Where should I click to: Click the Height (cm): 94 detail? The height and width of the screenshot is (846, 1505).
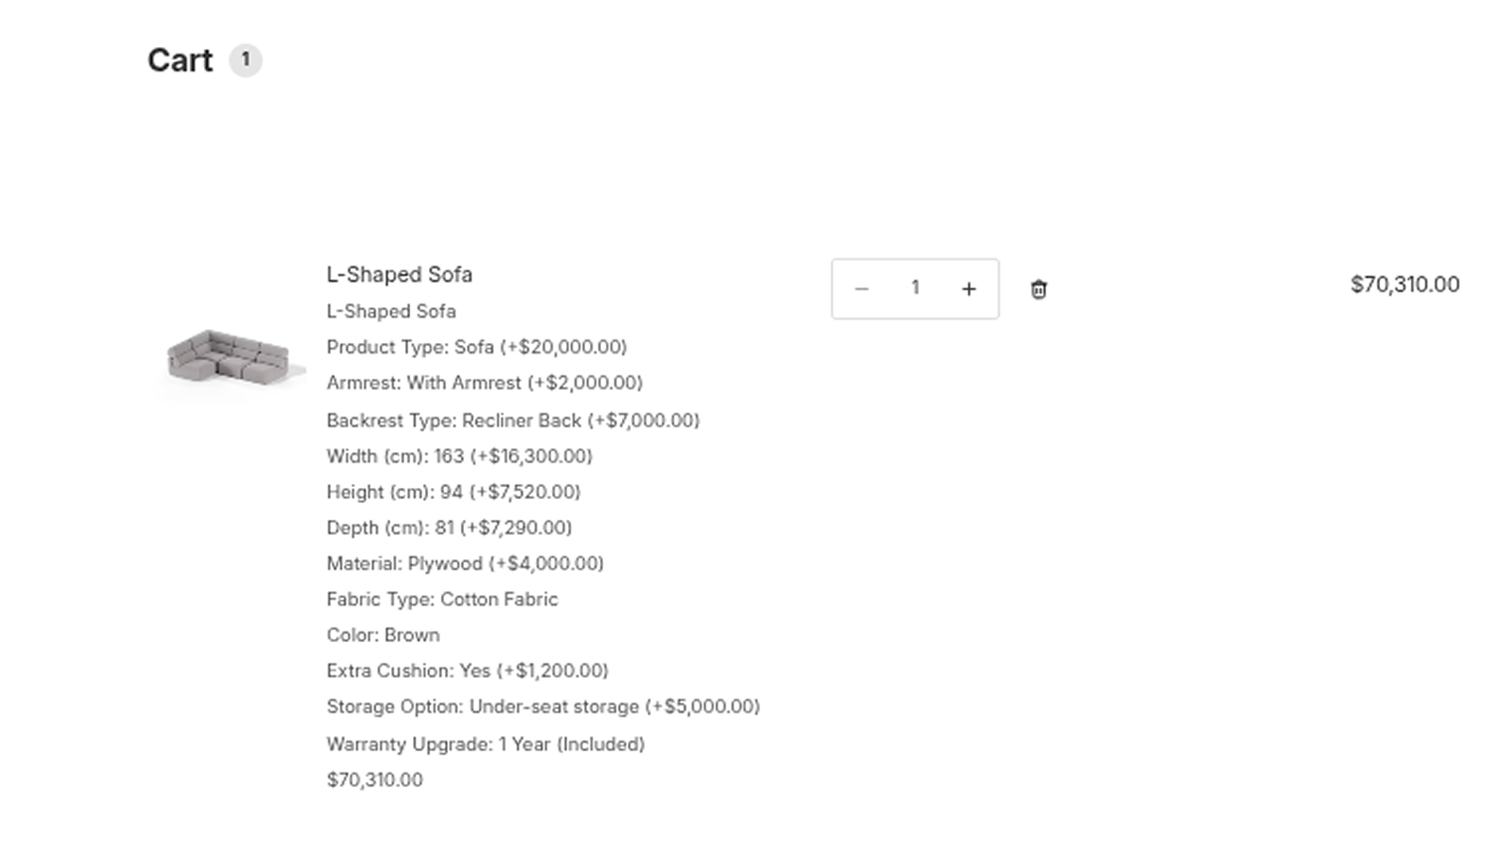tap(453, 492)
